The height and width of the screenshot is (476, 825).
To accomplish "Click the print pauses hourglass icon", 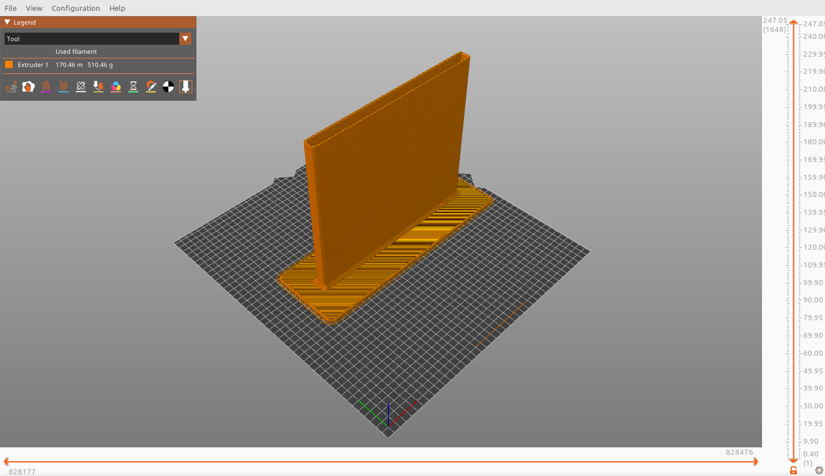I will tap(133, 86).
